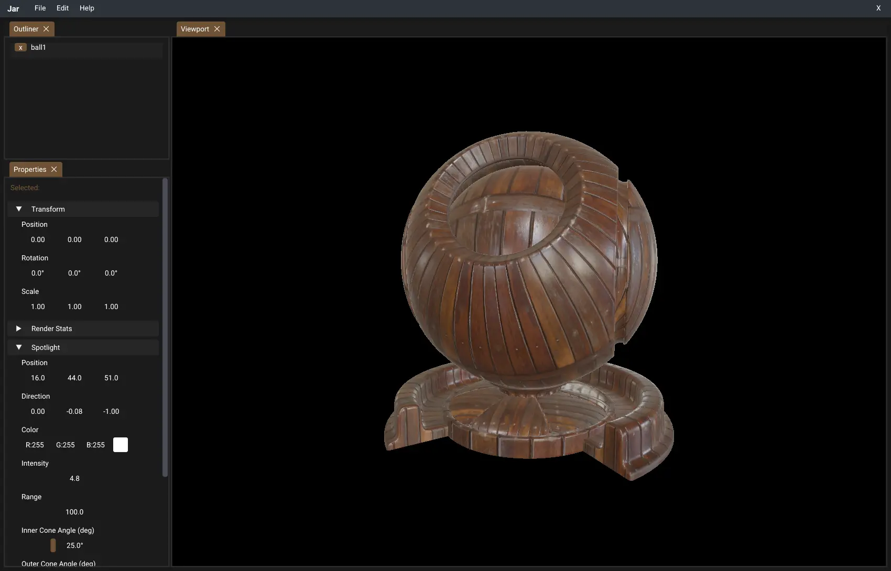
Task: Click the x button beside ball1
Action: tap(20, 48)
